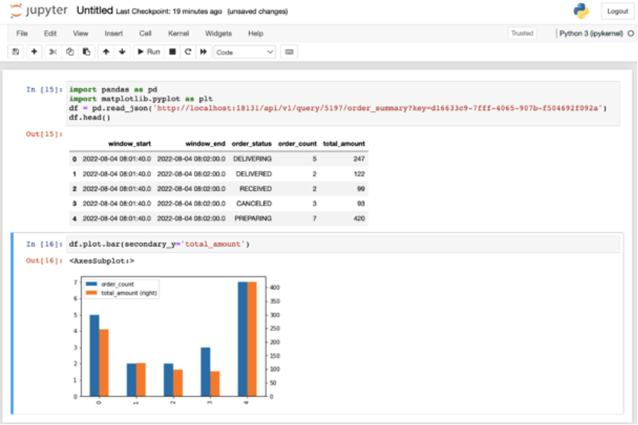Image resolution: width=638 pixels, height=425 pixels.
Task: Rename notebook via Untitled title
Action: [95, 11]
